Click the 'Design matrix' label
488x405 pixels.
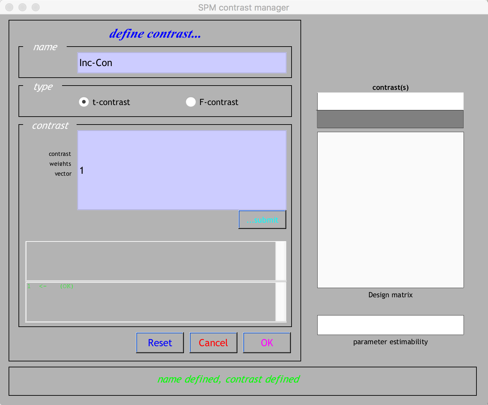tap(390, 295)
